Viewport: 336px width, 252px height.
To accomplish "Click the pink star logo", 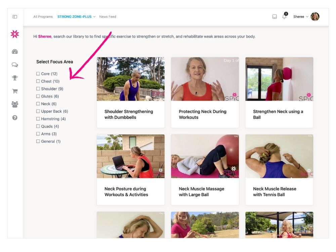I will pos(15,34).
